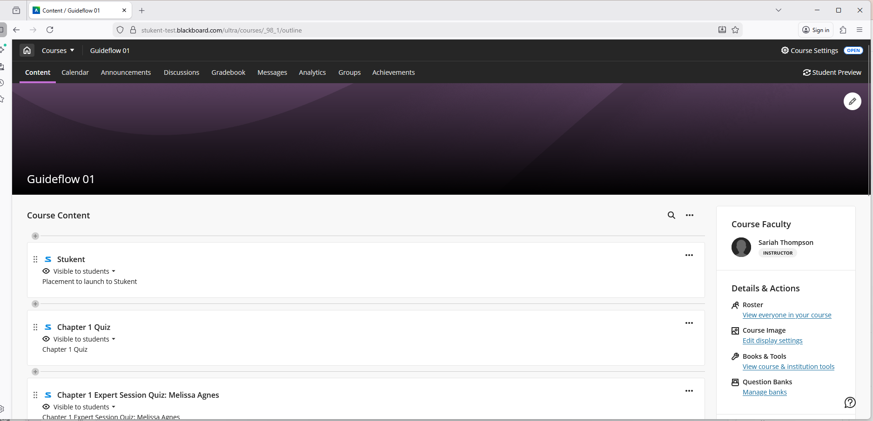The height and width of the screenshot is (421, 873).
Task: Switch to the Gradebook tab
Action: pyautogui.click(x=228, y=72)
